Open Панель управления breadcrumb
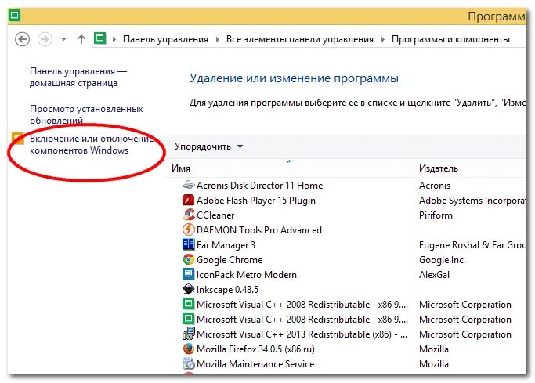The width and height of the screenshot is (535, 383). [165, 39]
